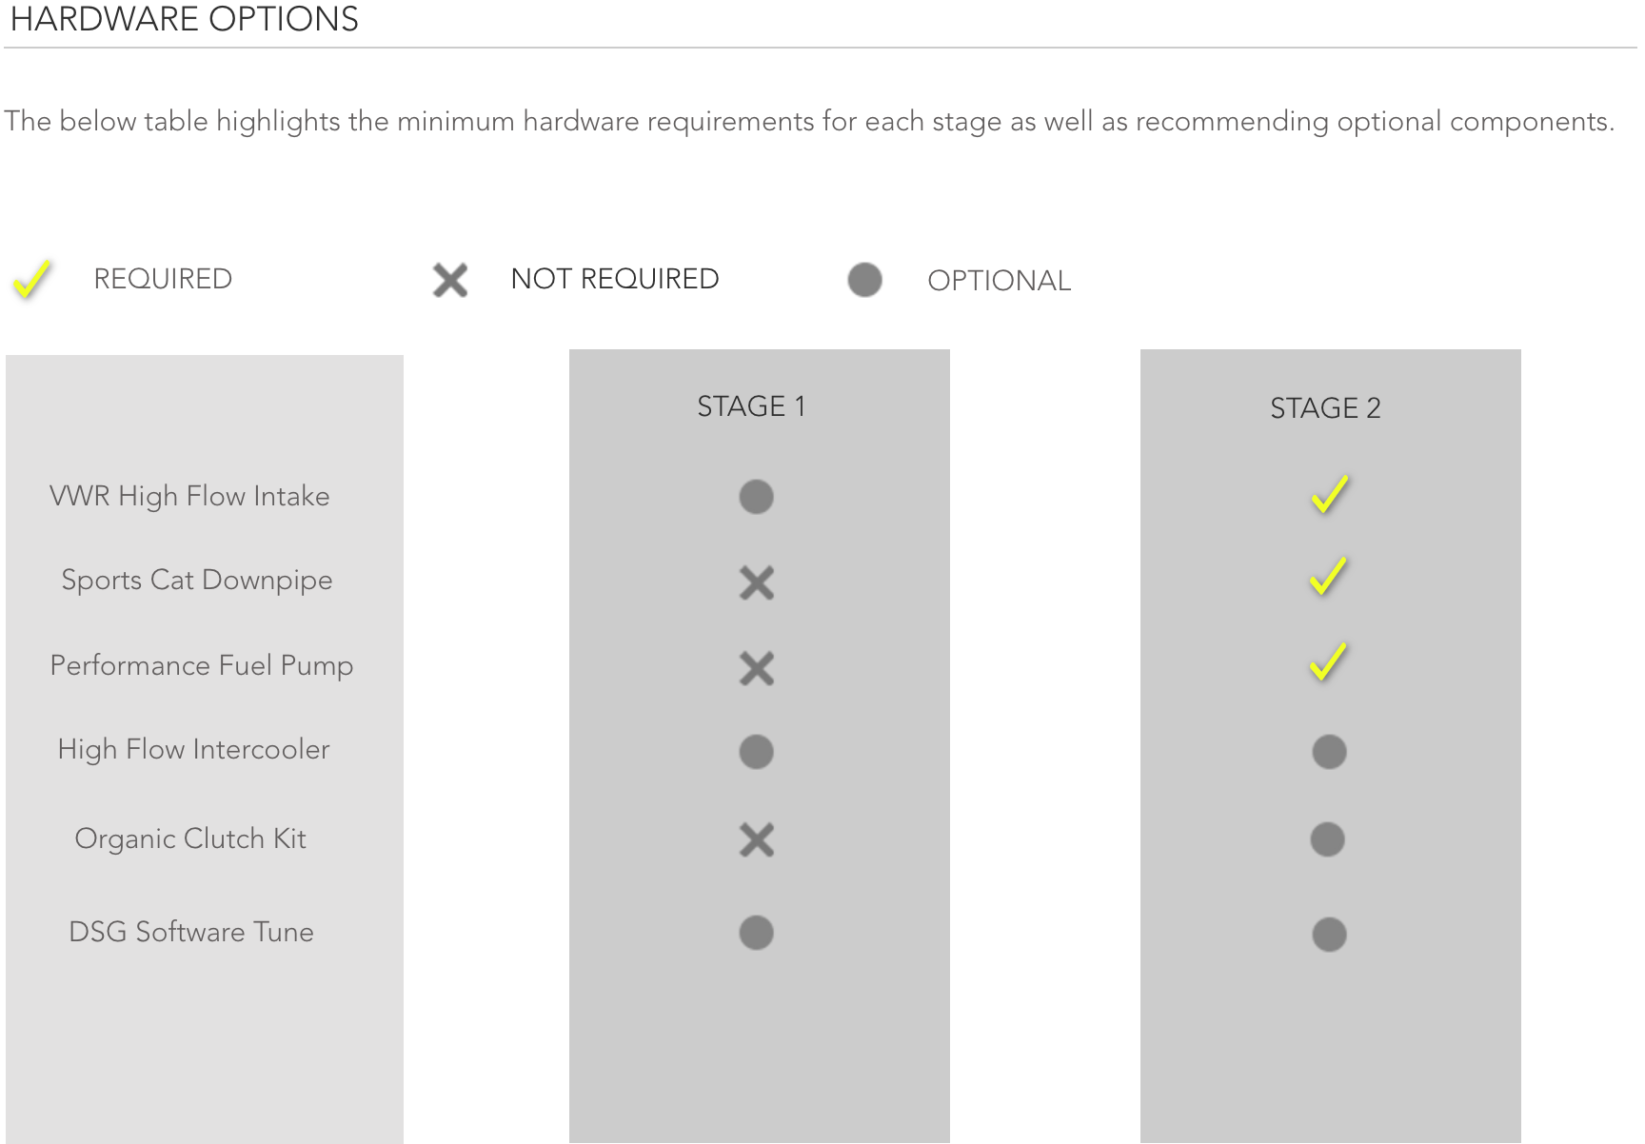Image resolution: width=1645 pixels, height=1144 pixels.
Task: Click Stage 2 dot for High Flow Intercooler
Action: (x=1329, y=752)
